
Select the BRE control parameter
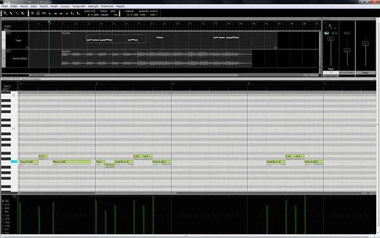click(7, 208)
